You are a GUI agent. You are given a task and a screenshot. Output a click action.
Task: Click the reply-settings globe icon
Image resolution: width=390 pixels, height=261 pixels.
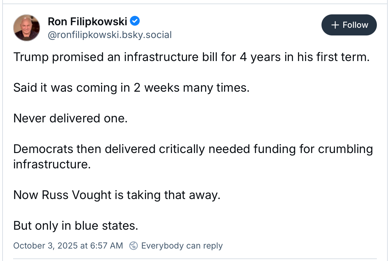(x=134, y=246)
